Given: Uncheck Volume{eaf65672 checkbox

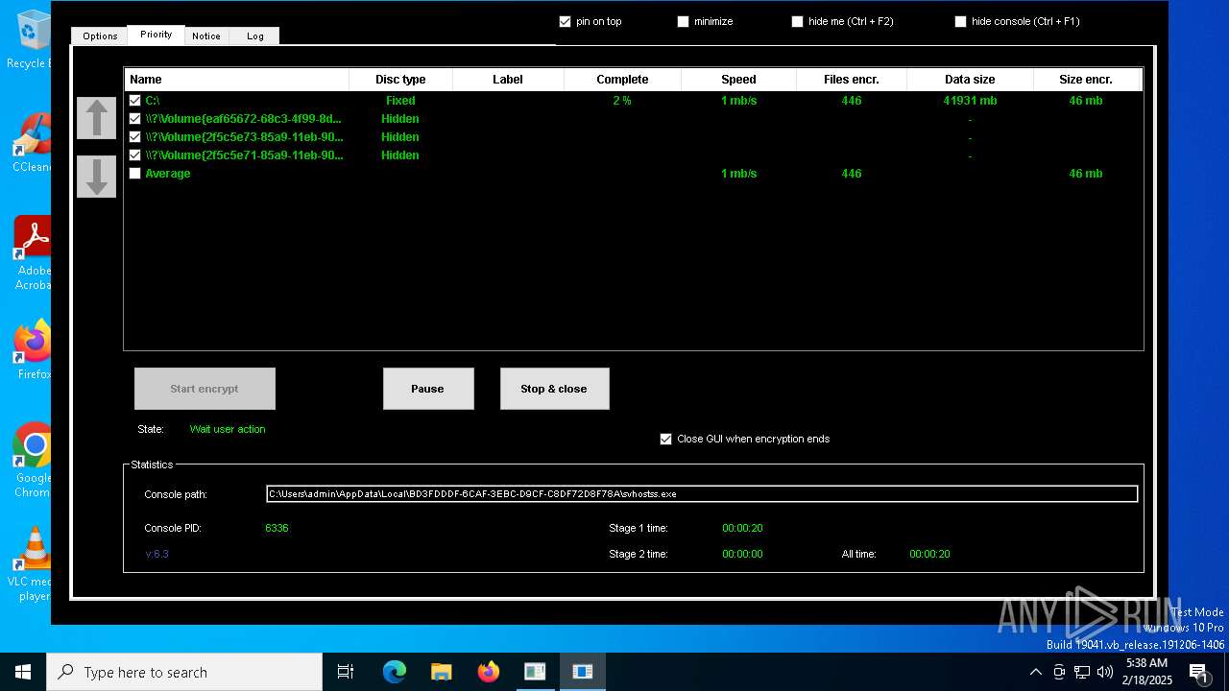Looking at the screenshot, I should [135, 118].
